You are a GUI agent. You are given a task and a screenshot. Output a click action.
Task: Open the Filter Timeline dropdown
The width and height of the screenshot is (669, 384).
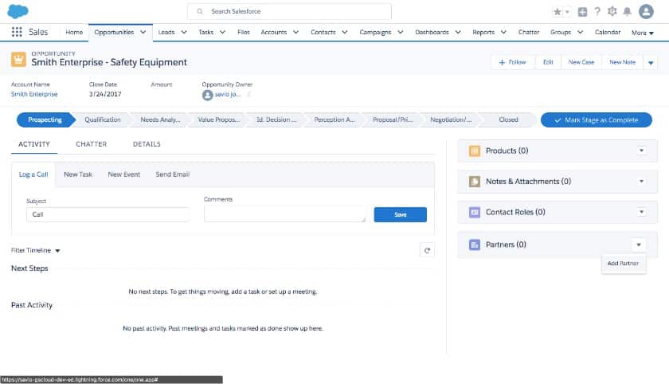(x=35, y=250)
